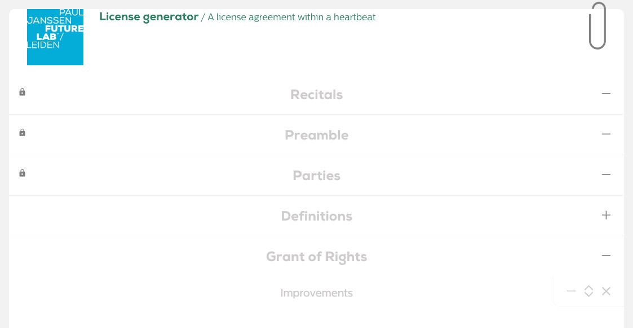The image size is (633, 328).
Task: Remove the Improvements clause with the X icon
Action: (x=606, y=291)
